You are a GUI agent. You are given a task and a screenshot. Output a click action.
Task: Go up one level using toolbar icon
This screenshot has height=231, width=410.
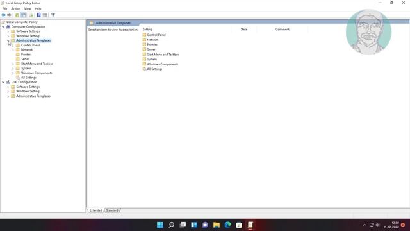(x=17, y=15)
